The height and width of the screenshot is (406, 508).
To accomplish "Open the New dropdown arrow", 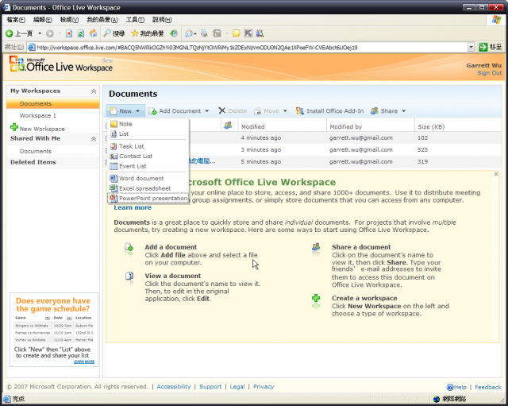I will click(137, 111).
